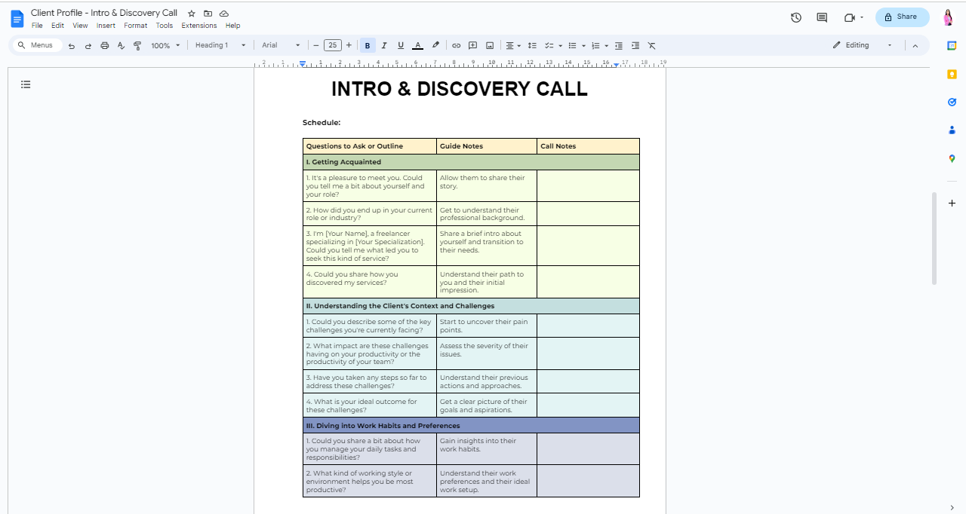Image resolution: width=966 pixels, height=514 pixels.
Task: Search the Menus box
Action: (36, 45)
